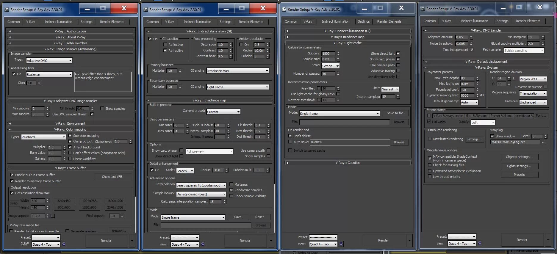Click the Auto save file path field
557x254 pixels.
point(350,142)
